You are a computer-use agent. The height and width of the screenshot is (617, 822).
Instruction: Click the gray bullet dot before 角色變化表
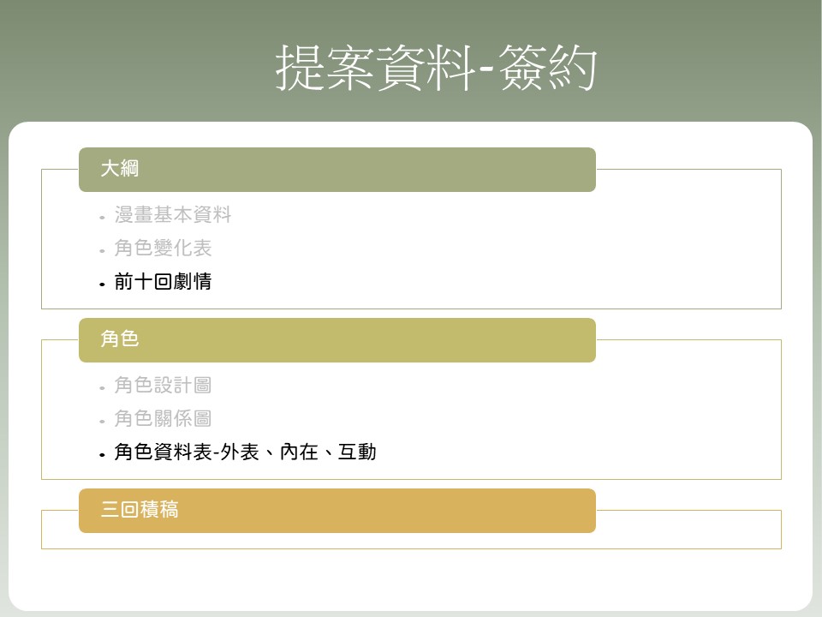pyautogui.click(x=102, y=250)
